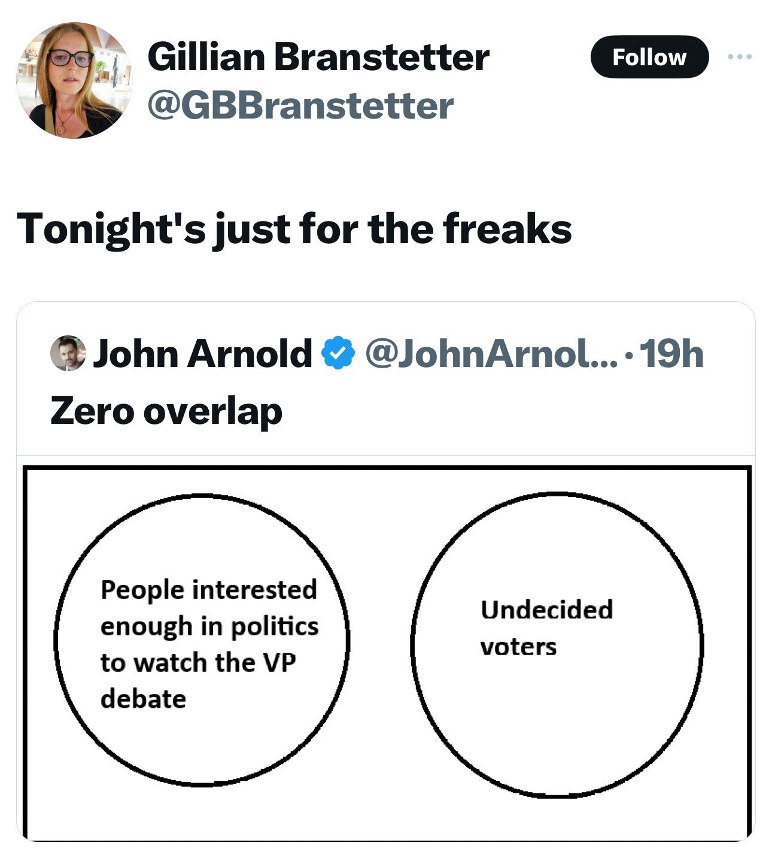Click John Arnold's small profile picture
The image size is (772, 858).
tap(68, 353)
